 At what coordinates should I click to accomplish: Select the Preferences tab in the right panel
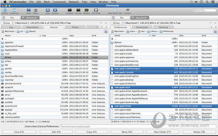tap(121, 27)
